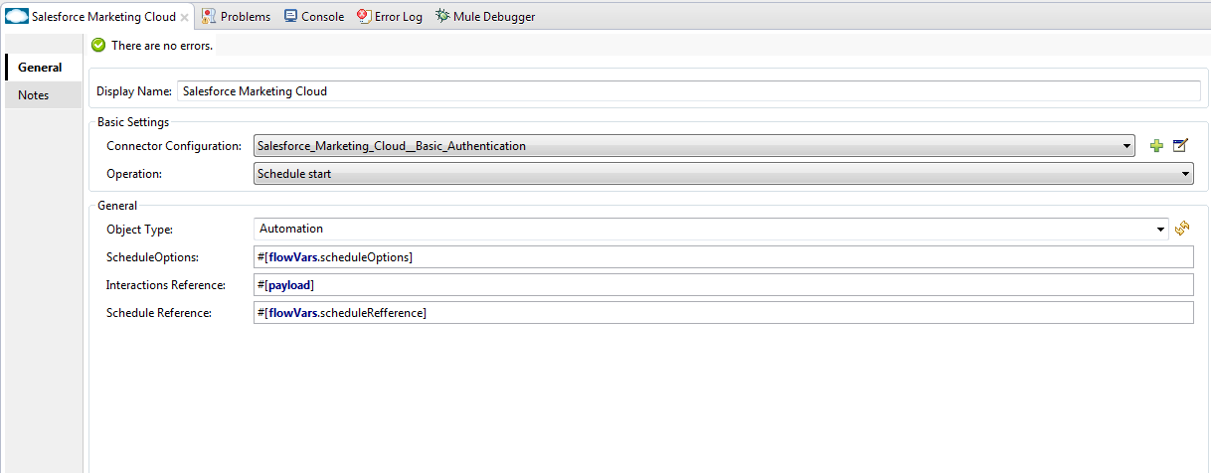Click the Error Log icon
This screenshot has width=1211, height=473.
(x=364, y=17)
